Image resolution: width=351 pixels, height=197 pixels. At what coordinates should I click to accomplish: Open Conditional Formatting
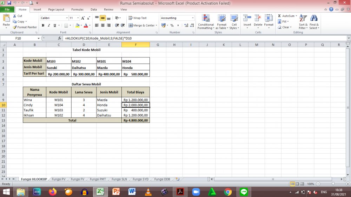tap(206, 22)
